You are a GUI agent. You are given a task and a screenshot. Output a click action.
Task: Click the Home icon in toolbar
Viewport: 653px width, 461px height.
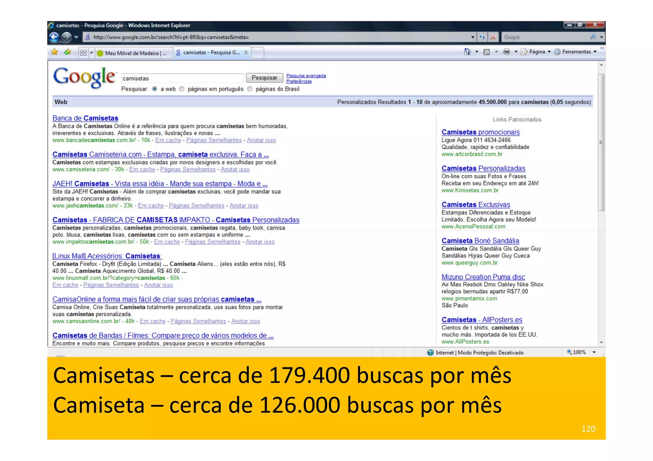(x=467, y=52)
